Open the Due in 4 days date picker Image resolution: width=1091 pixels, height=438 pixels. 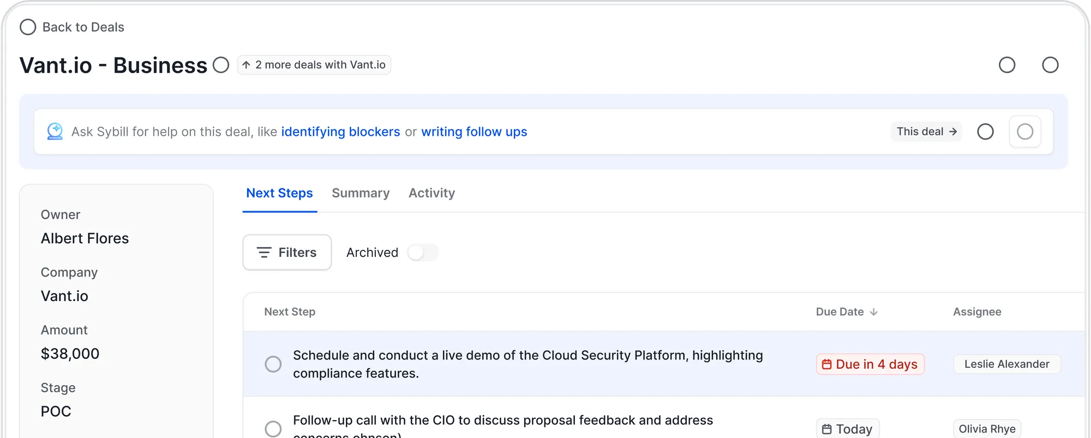point(871,364)
